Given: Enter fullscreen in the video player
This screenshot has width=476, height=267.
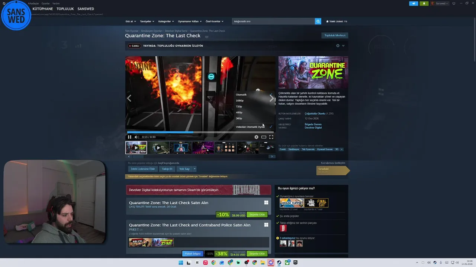Looking at the screenshot, I should click(x=271, y=137).
